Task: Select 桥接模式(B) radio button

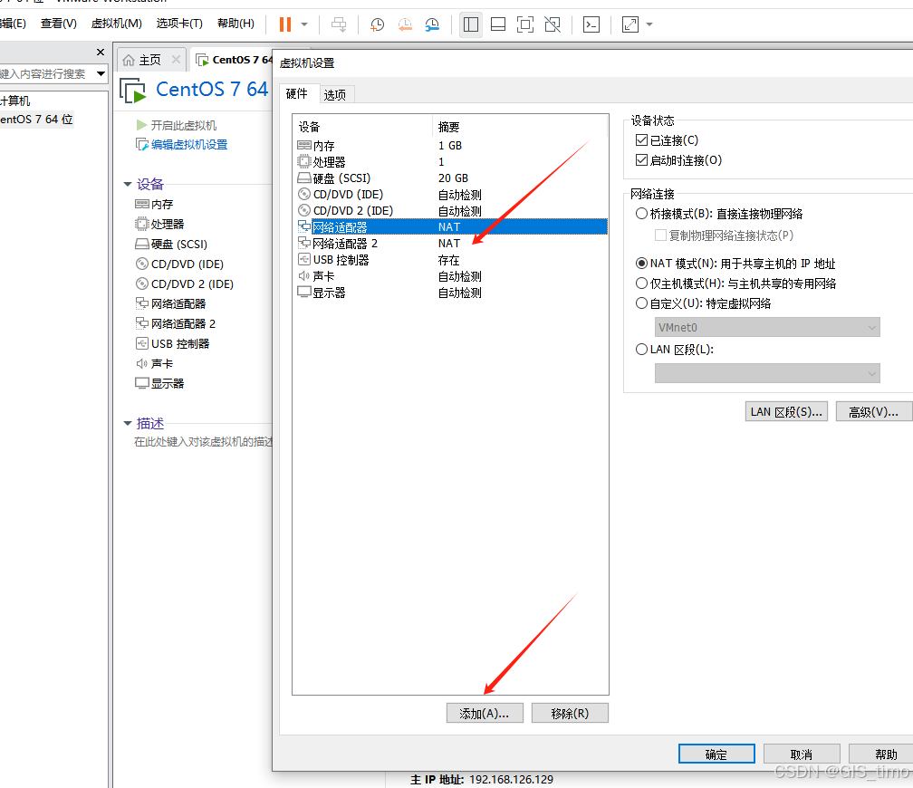Action: coord(641,214)
